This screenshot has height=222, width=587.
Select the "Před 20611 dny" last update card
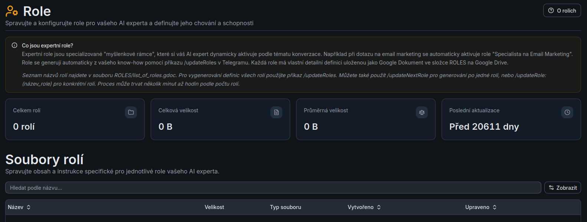pyautogui.click(x=511, y=119)
